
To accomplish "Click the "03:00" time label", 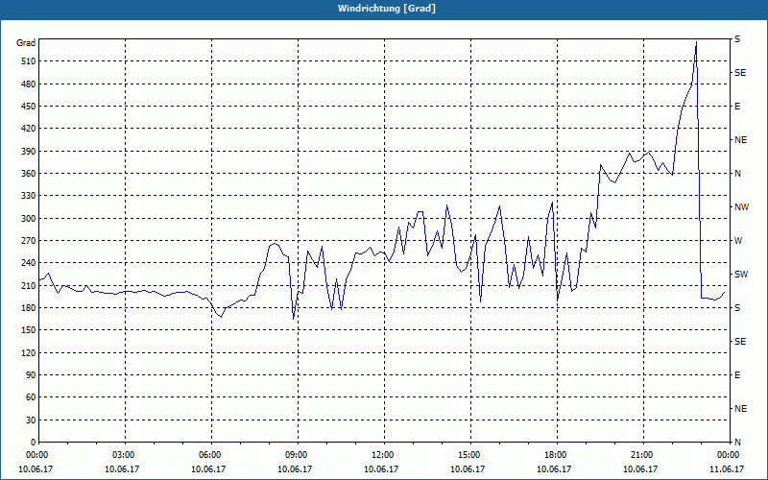I will pyautogui.click(x=123, y=455).
